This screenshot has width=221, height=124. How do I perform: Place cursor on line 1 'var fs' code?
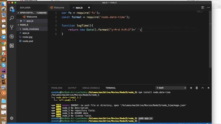[x=80, y=13]
